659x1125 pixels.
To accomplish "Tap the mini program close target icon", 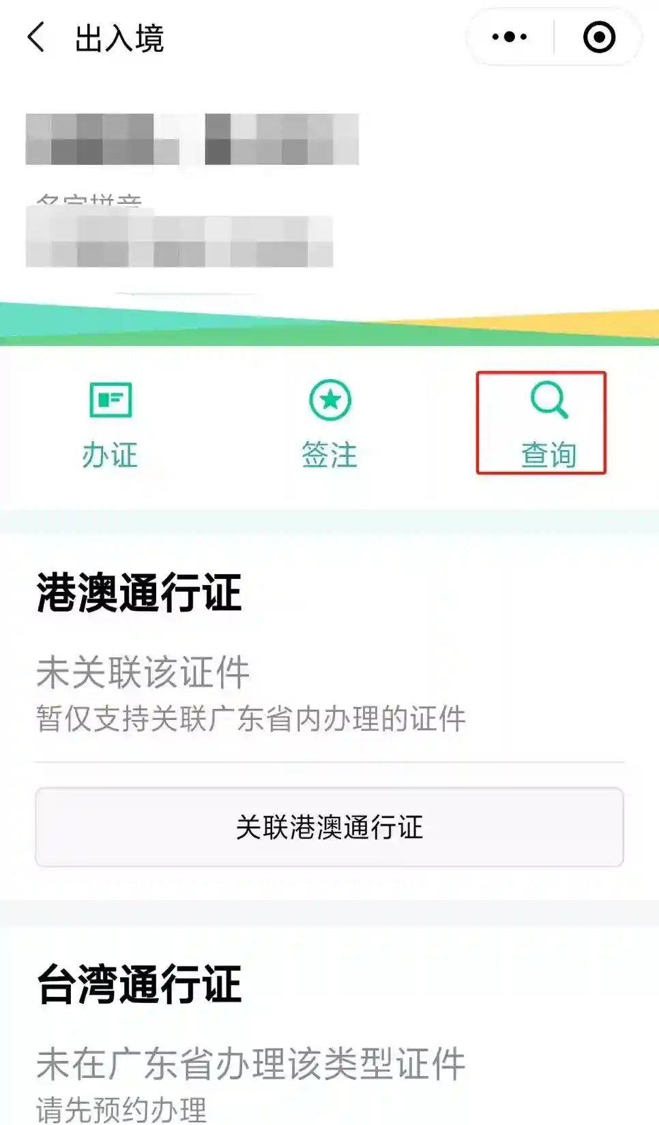I will [x=600, y=37].
